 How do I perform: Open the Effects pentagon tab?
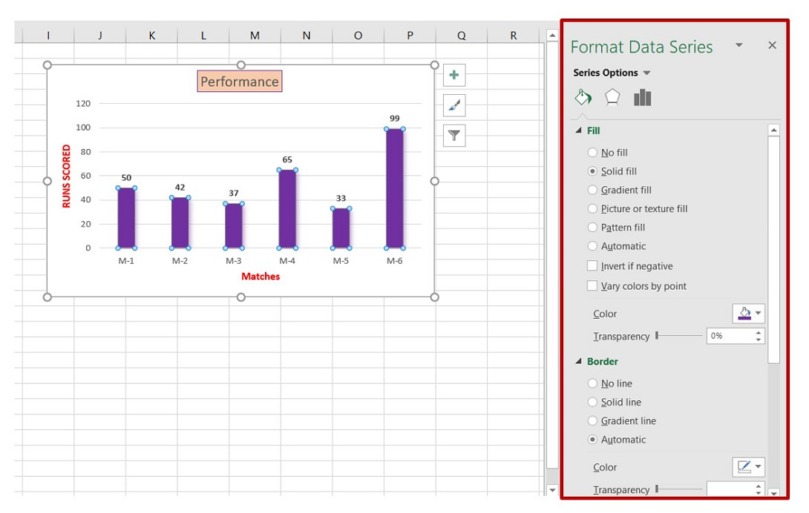pyautogui.click(x=612, y=97)
